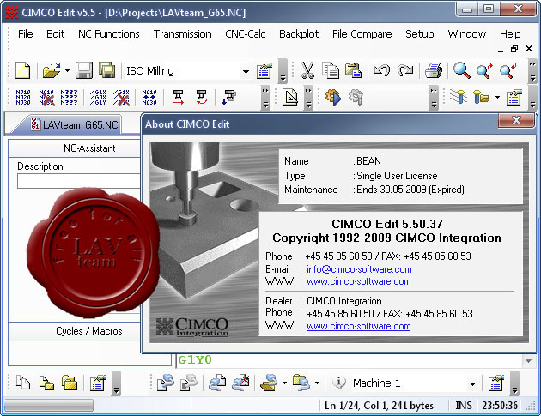Save the file with the floppy disk icon
The image size is (541, 416).
point(84,70)
